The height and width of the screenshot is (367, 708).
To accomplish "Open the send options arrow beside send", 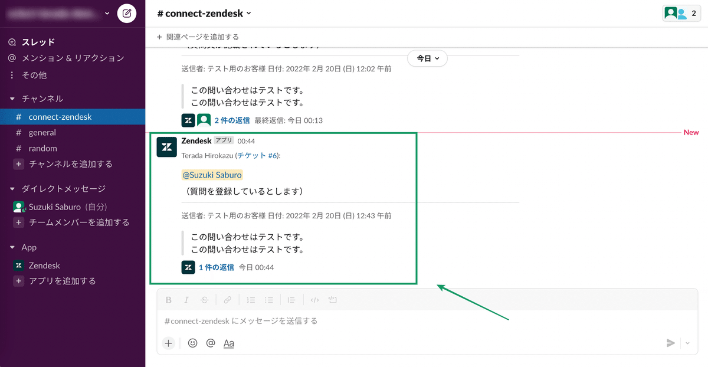I will click(688, 343).
